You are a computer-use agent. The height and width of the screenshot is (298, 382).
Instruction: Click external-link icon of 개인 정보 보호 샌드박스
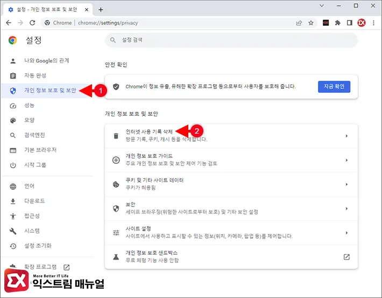click(x=346, y=257)
